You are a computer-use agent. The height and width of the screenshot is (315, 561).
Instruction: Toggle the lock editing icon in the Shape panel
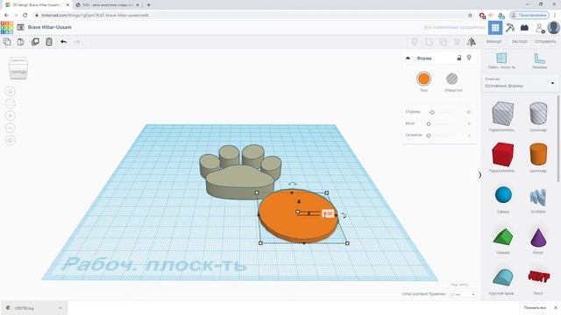[459, 58]
